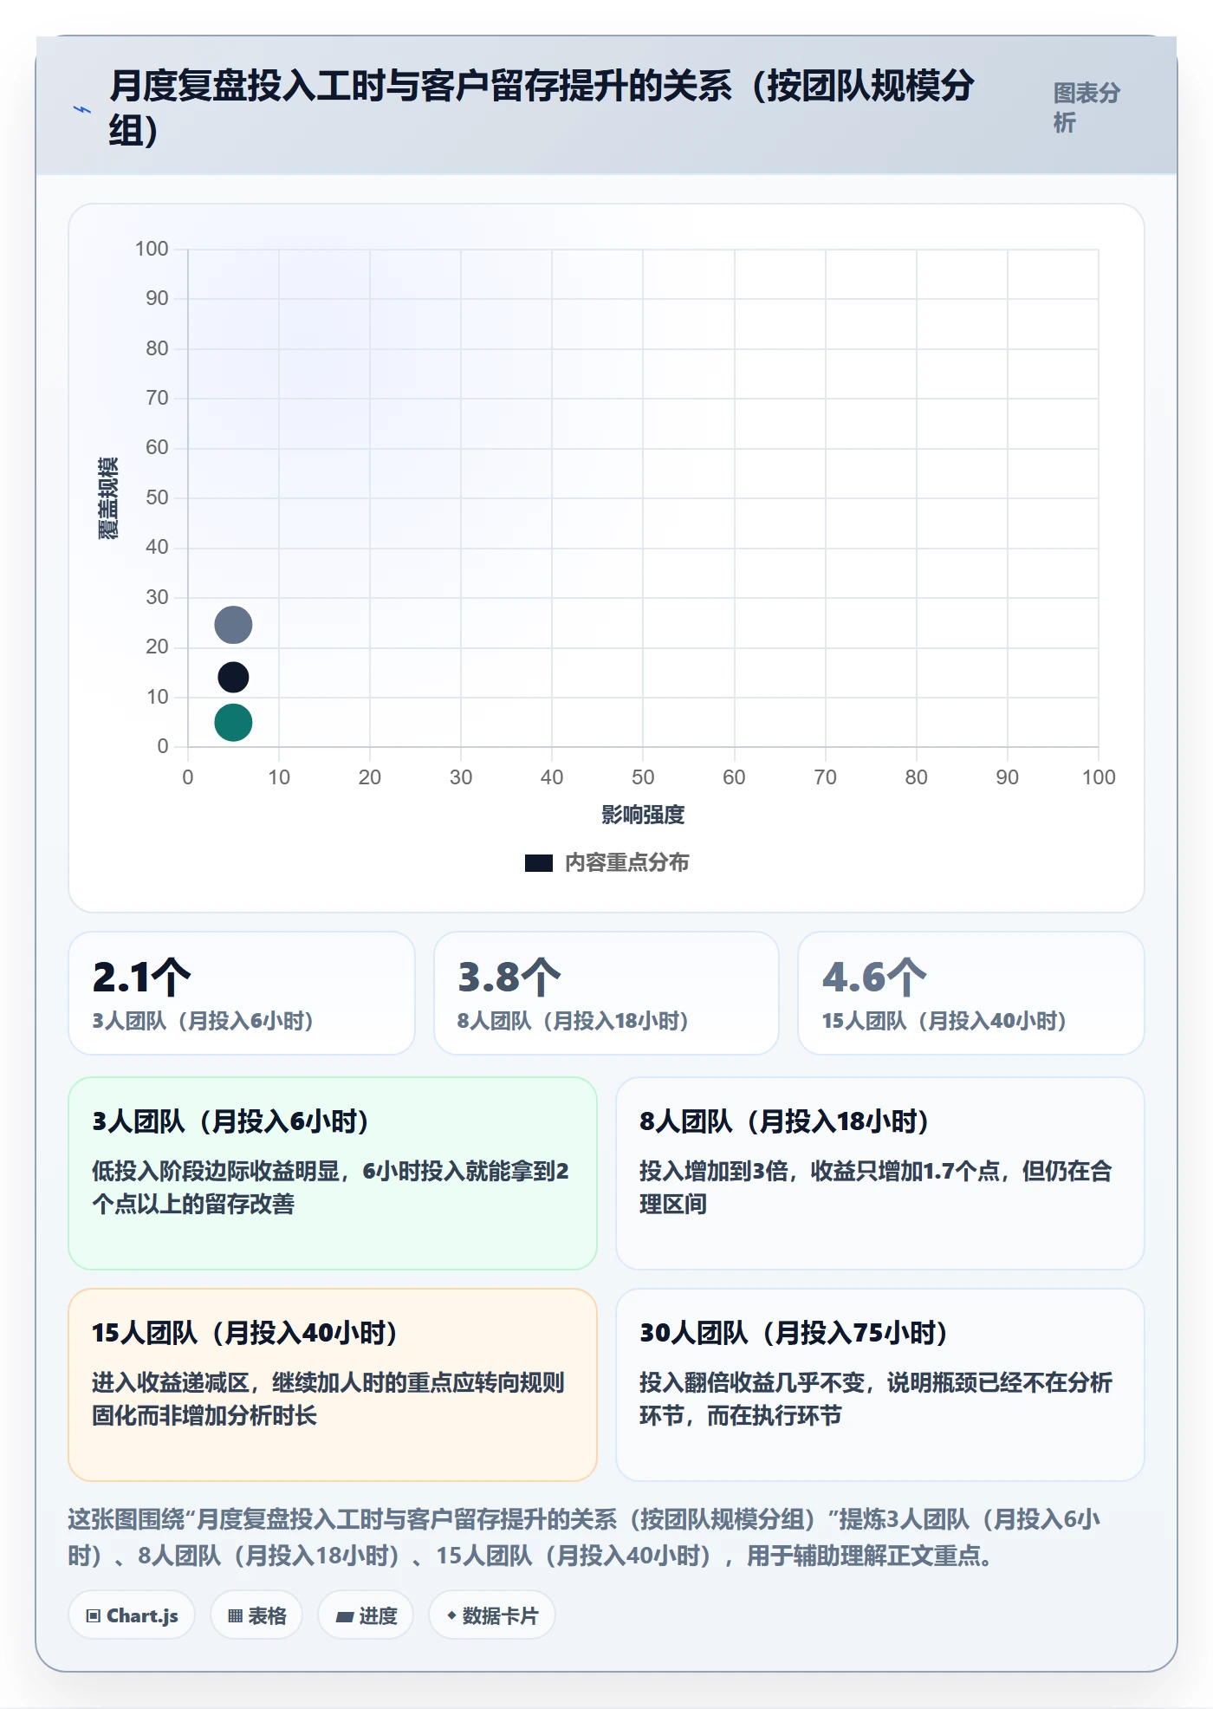Click the dark legend color box

(539, 863)
